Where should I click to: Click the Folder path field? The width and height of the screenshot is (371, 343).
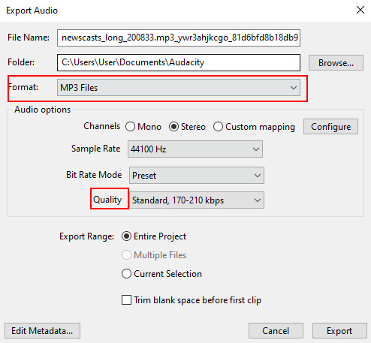coord(179,62)
